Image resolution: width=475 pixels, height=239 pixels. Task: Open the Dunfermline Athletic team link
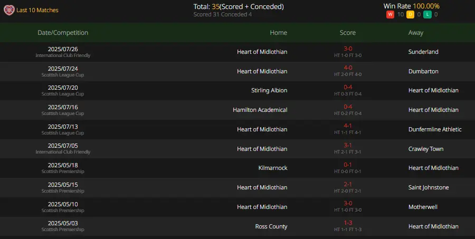(x=435, y=129)
